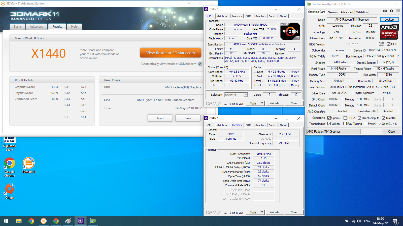
Task: Click Wi-Fi network tray icon
Action: pos(354,221)
